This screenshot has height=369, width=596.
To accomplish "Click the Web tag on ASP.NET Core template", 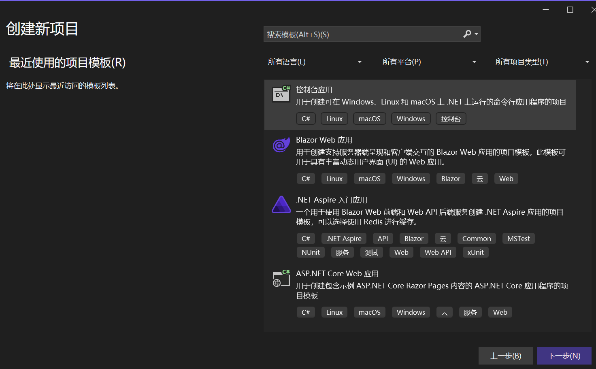I will click(500, 312).
